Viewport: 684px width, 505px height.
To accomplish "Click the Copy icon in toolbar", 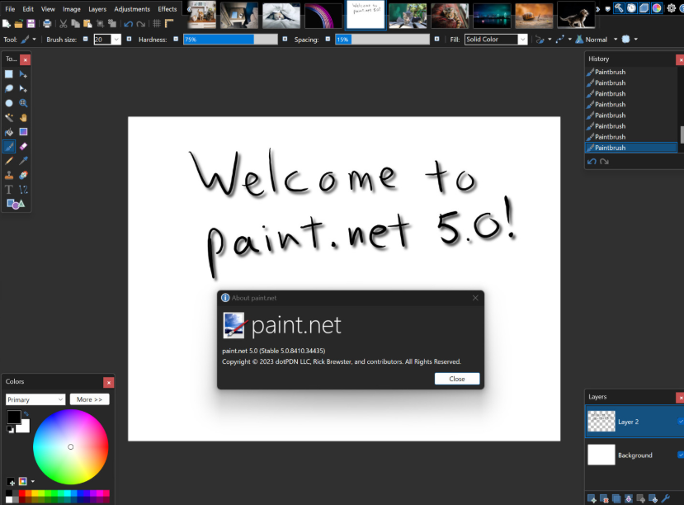I will pyautogui.click(x=75, y=24).
